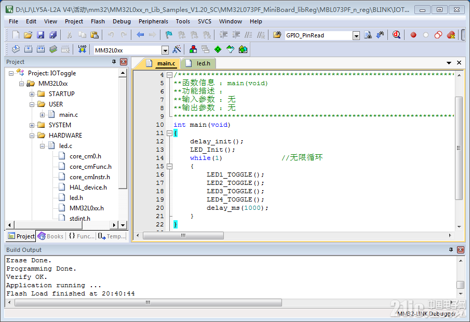470x322 pixels.
Task: Open the editor tab list dropdown arrow
Action: (x=449, y=63)
